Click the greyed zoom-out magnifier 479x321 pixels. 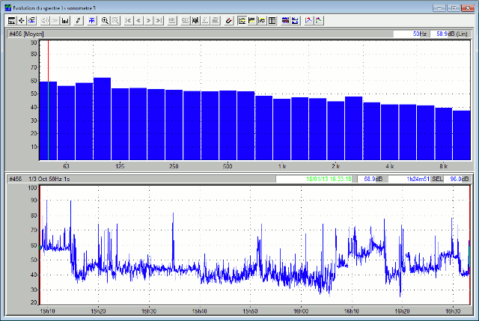115,20
